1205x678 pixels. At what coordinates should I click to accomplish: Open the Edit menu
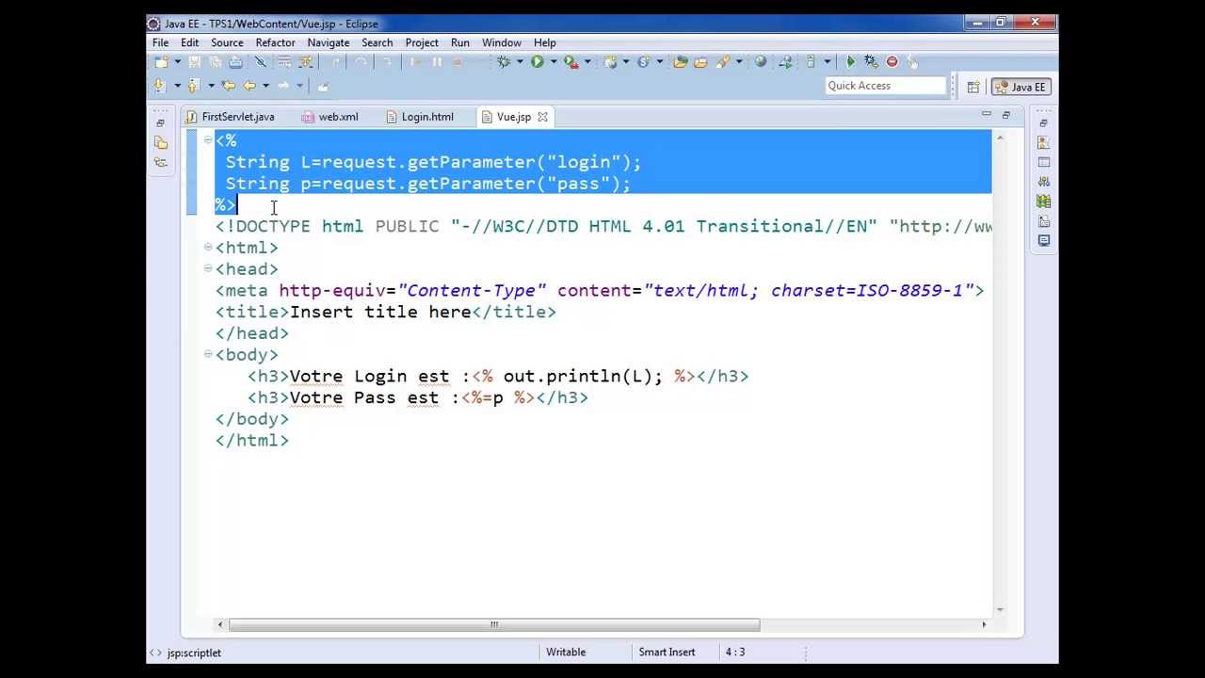(x=189, y=42)
